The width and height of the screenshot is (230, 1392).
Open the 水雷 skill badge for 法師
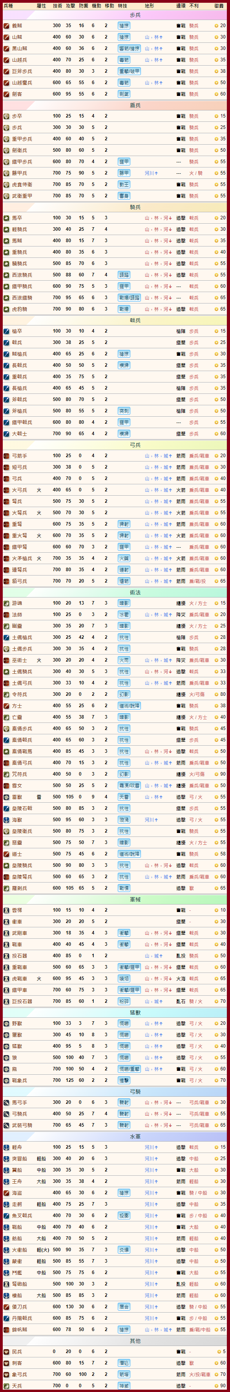[124, 614]
